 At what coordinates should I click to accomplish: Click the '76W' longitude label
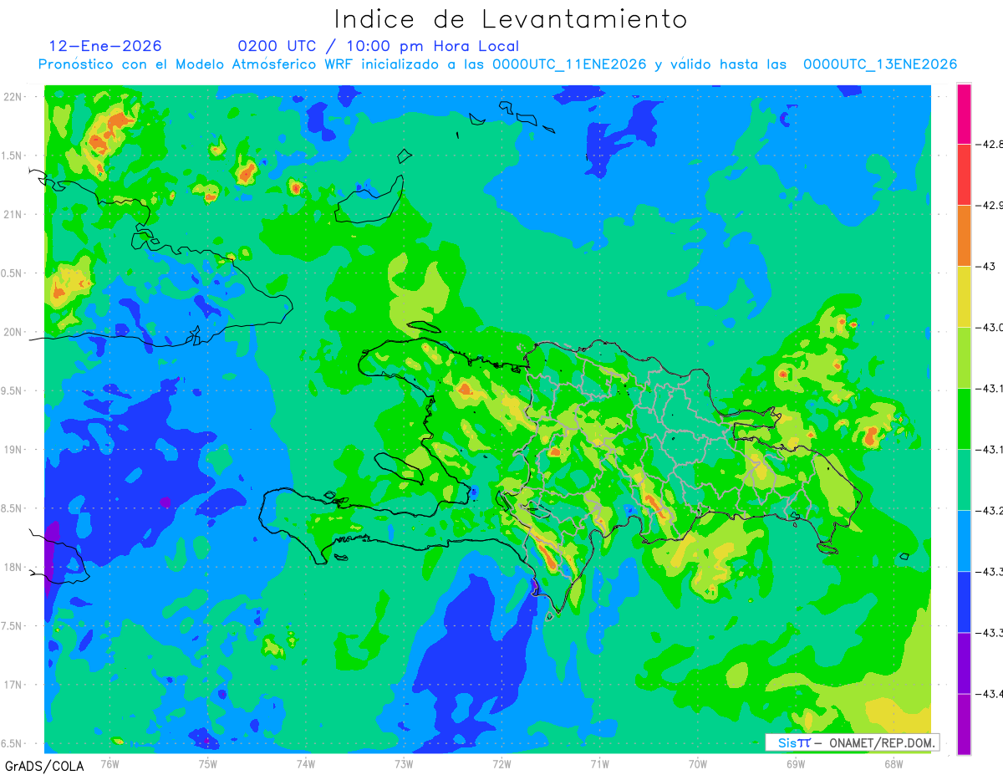pos(109,763)
